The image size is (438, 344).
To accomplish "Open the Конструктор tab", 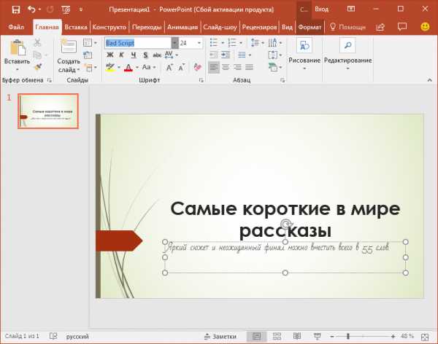I will coord(109,27).
